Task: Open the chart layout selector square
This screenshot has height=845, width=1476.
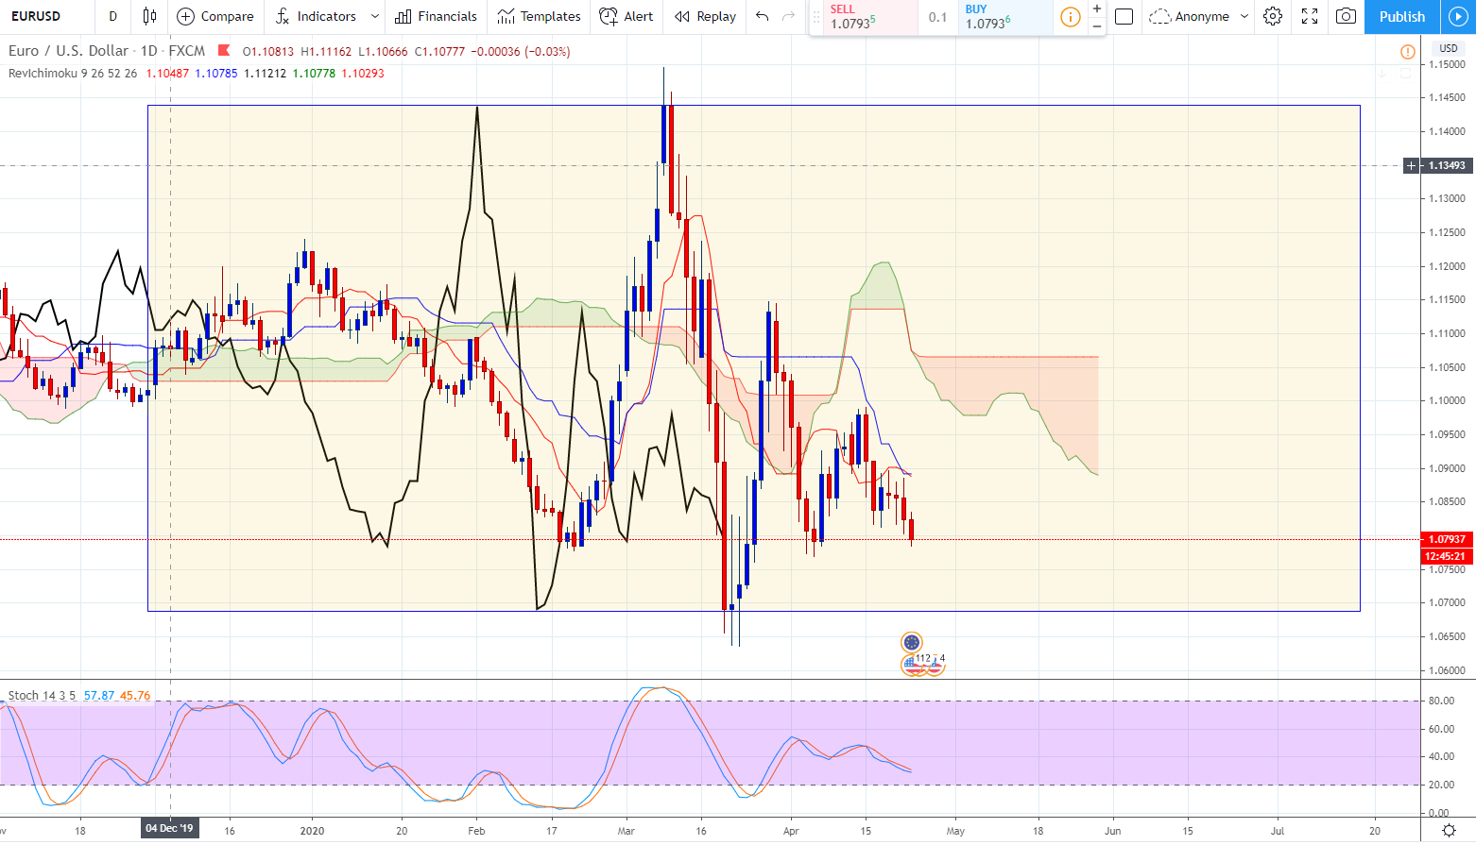Action: (x=1124, y=16)
